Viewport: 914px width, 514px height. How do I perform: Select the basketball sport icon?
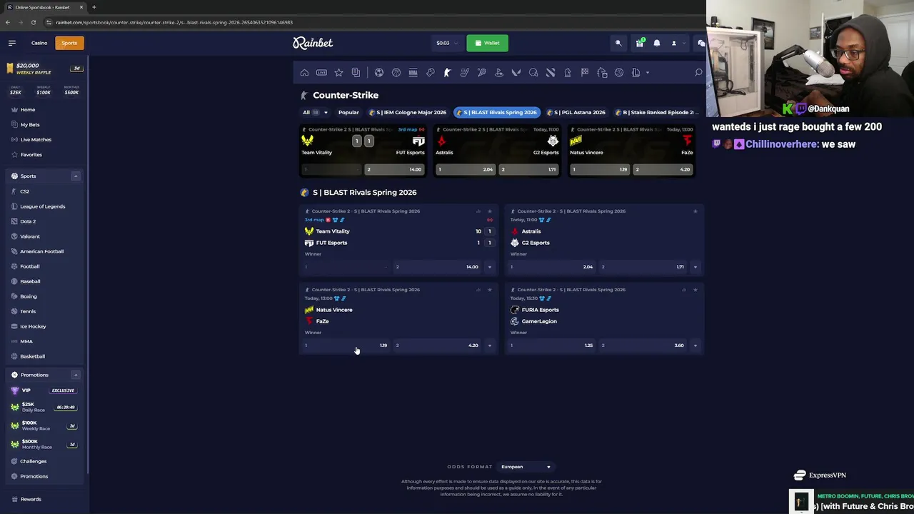396,72
